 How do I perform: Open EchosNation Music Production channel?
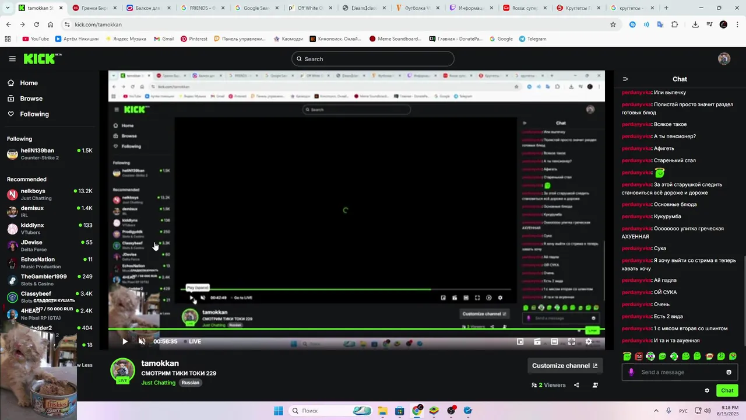(50, 262)
